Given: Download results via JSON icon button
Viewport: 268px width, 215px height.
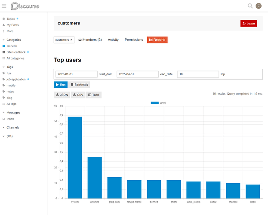Looking at the screenshot, I should click(62, 95).
